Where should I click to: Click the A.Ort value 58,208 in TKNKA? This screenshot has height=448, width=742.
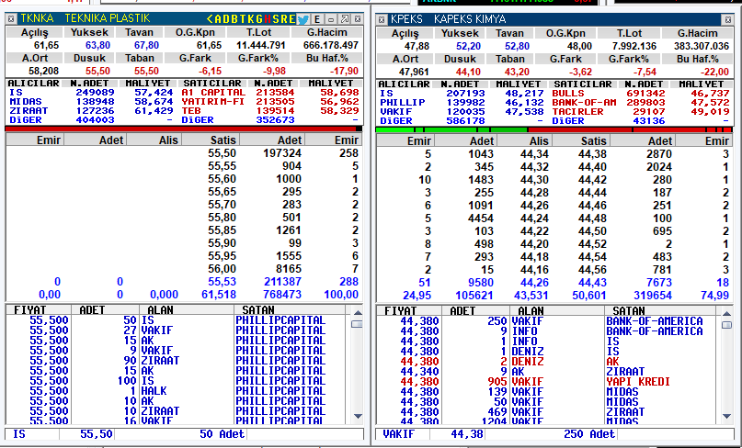pos(43,71)
